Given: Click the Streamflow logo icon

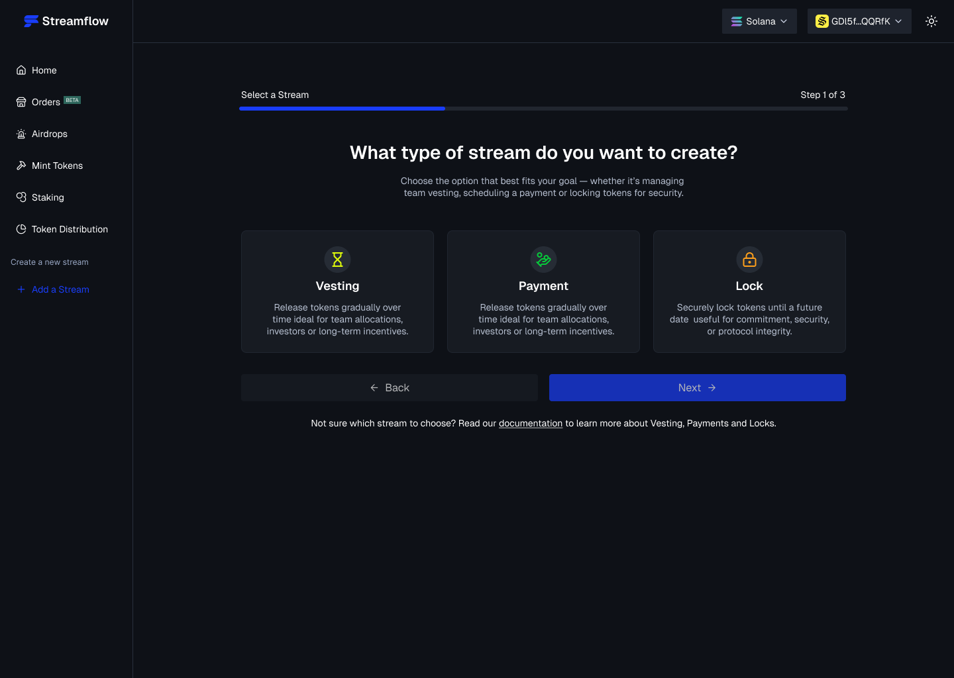Looking at the screenshot, I should coord(31,21).
